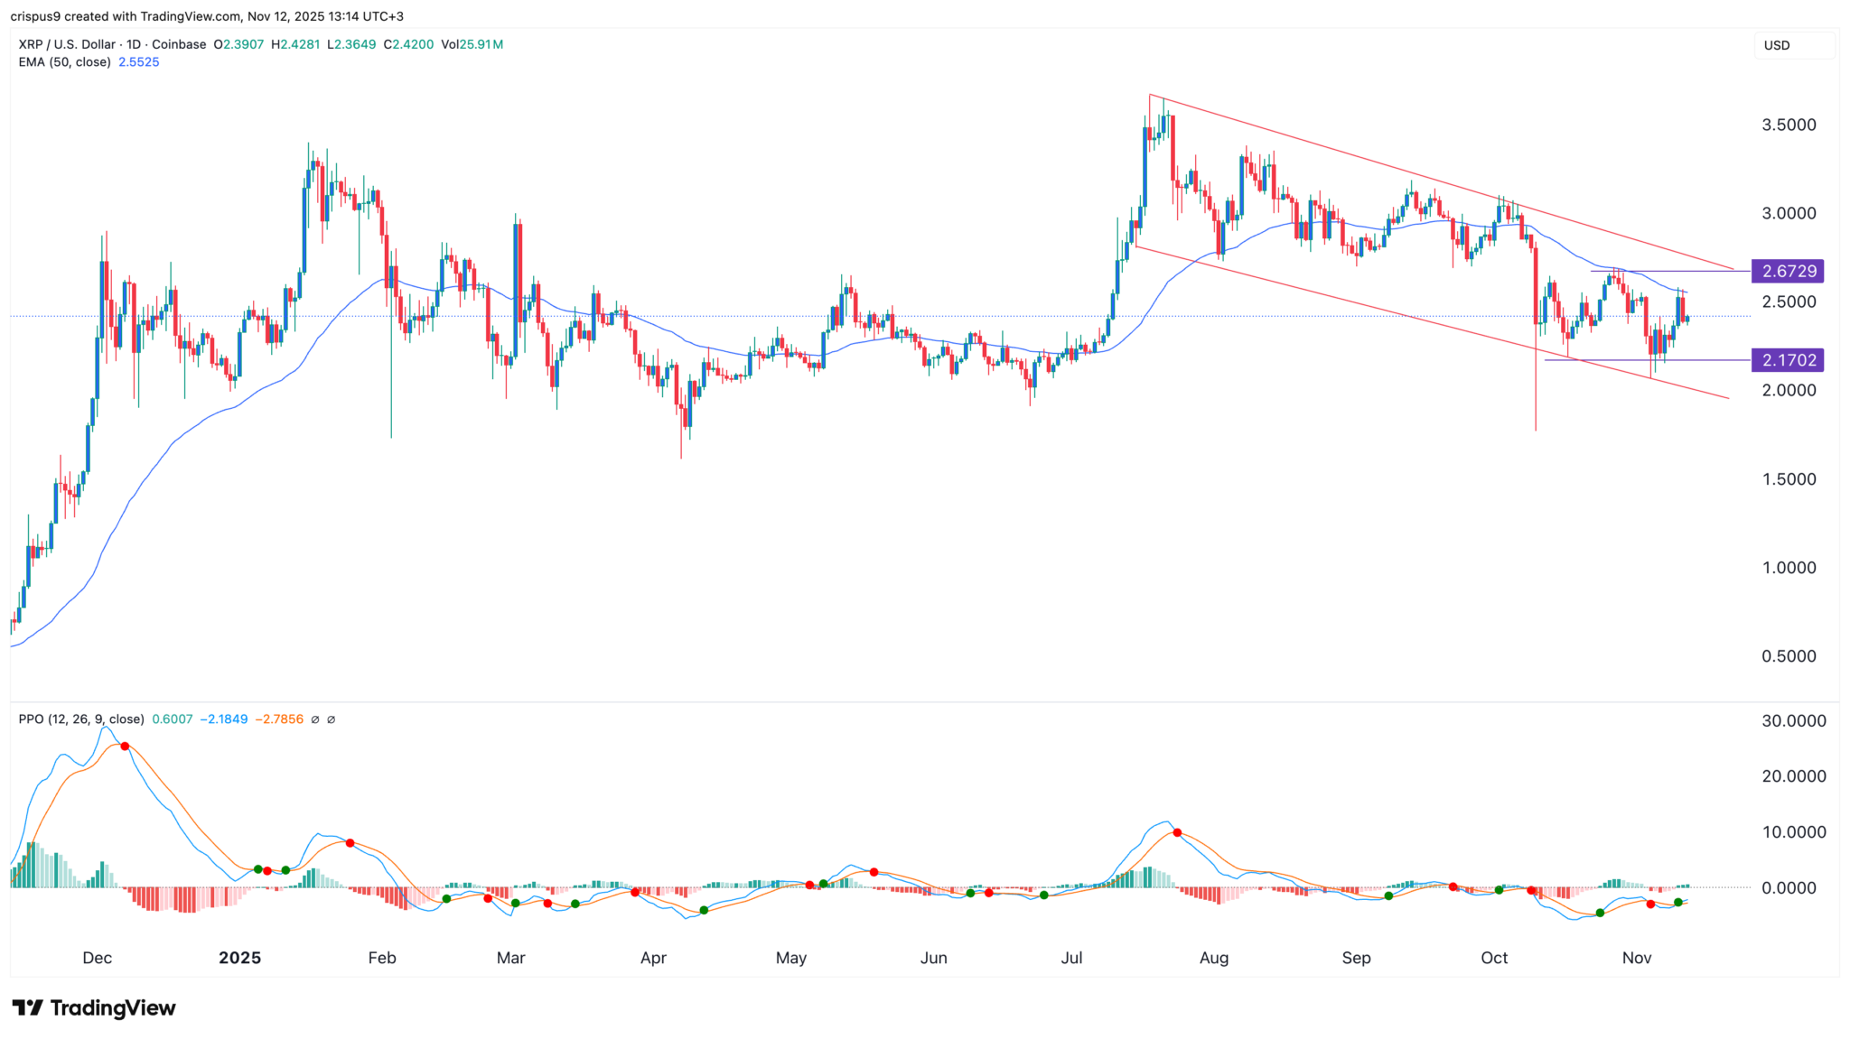Click the first ∅ symbol in PPO legend
Image resolution: width=1850 pixels, height=1039 pixels.
tap(315, 719)
